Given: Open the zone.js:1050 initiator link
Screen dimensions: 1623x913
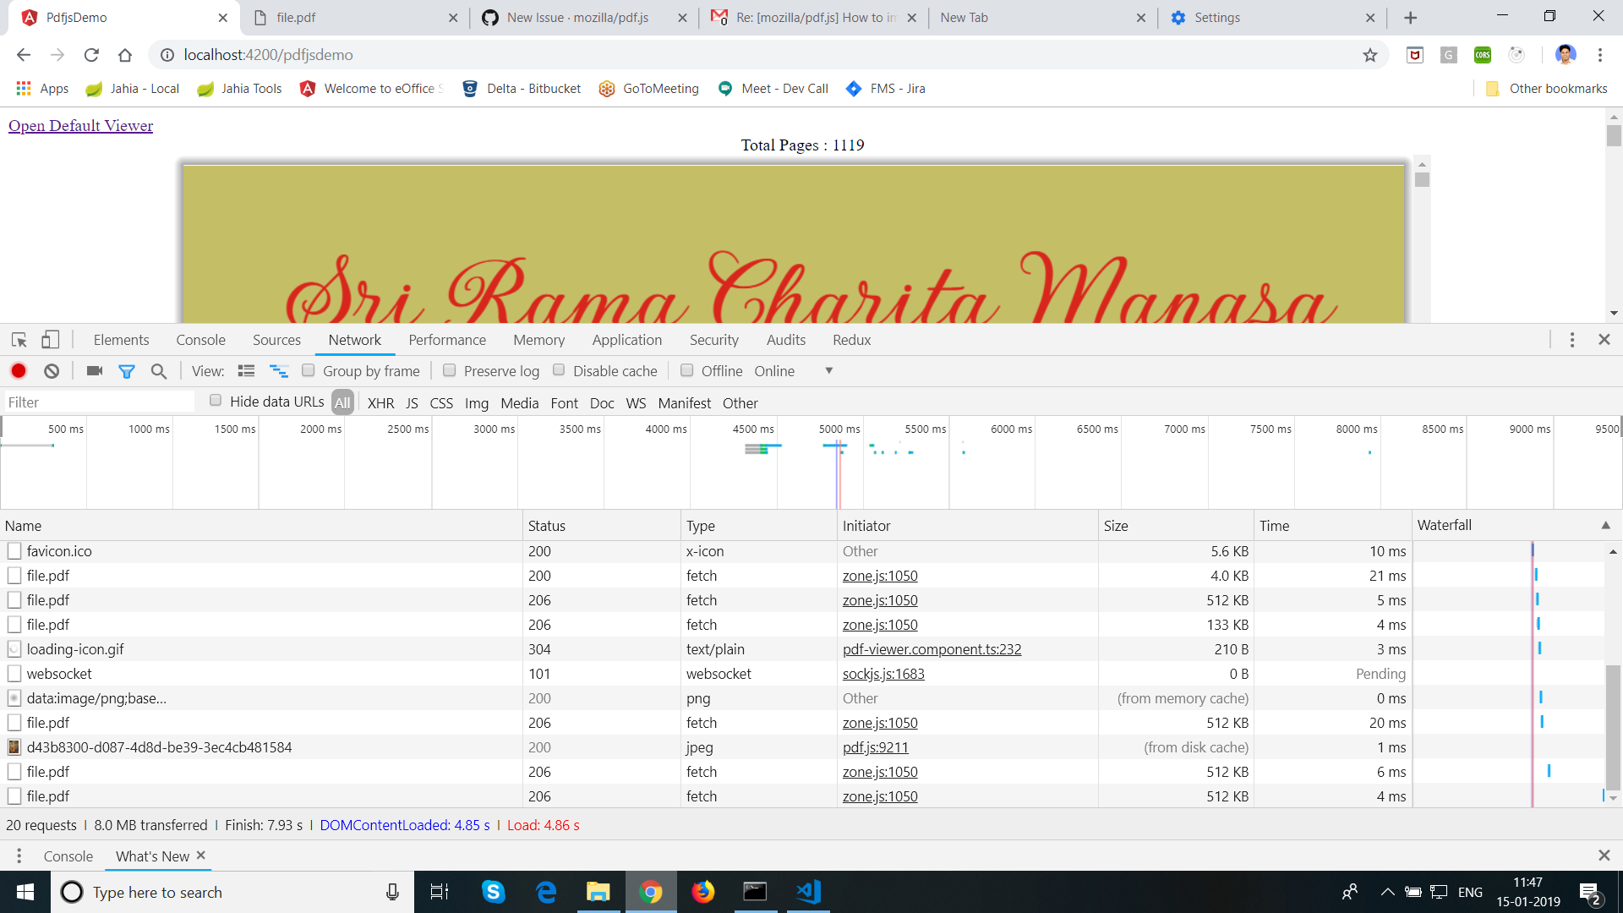Looking at the screenshot, I should point(880,576).
